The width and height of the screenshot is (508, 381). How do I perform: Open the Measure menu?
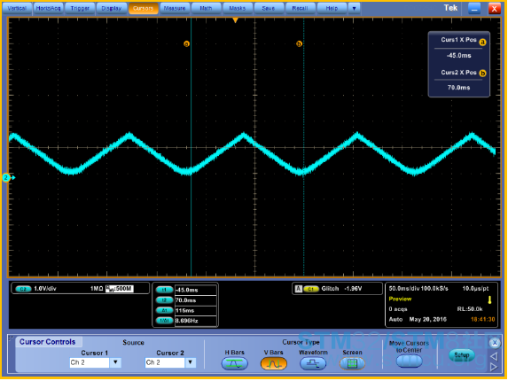[175, 8]
